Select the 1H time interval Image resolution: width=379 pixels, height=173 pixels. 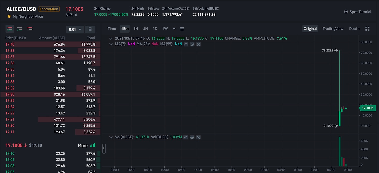(136, 29)
